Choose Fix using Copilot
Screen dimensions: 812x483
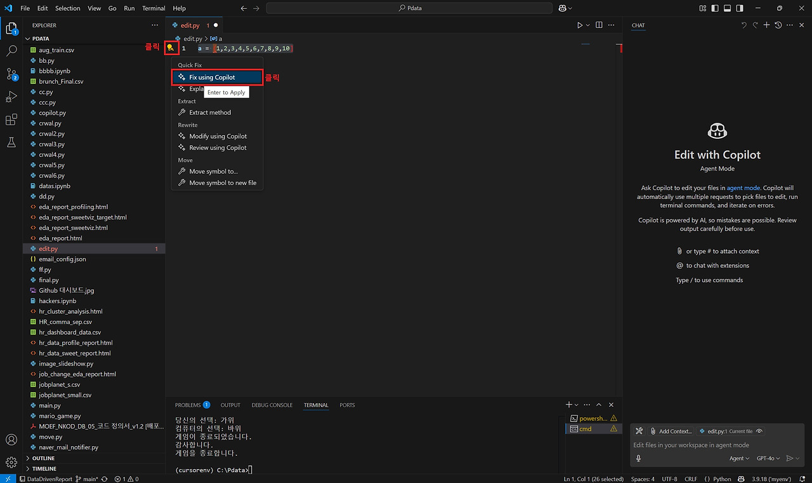point(217,77)
